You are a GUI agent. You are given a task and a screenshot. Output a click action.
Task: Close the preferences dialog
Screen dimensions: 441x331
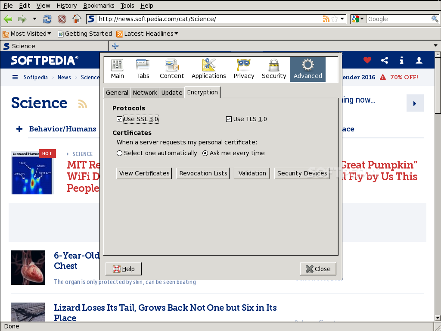318,269
